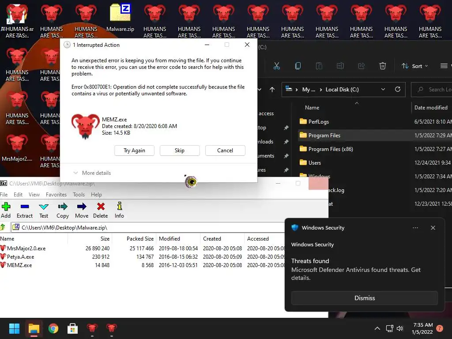Click the File Explorer search box
This screenshot has height=339, width=452.
pyautogui.click(x=433, y=89)
